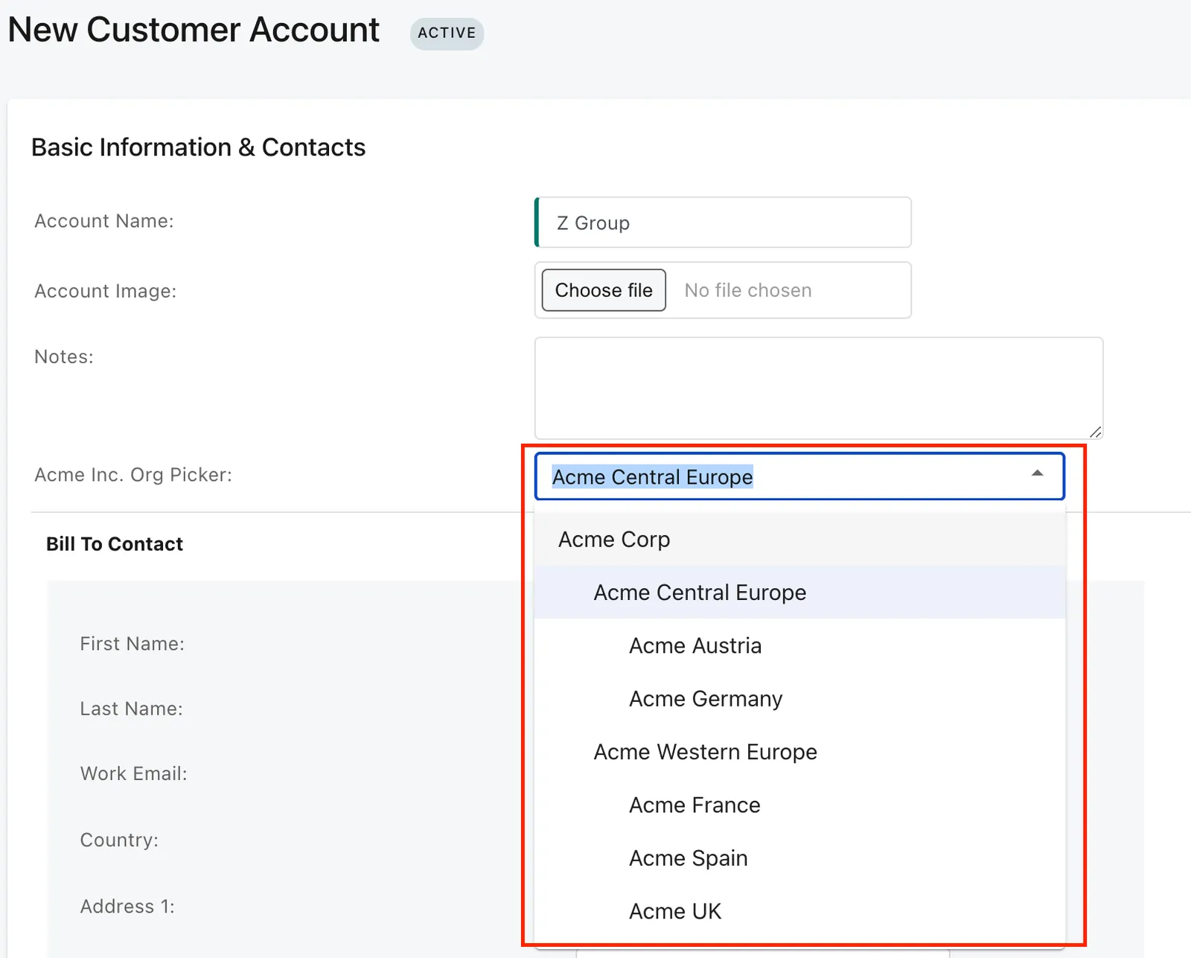This screenshot has width=1191, height=958.
Task: Click the Notes label
Action: coord(64,357)
